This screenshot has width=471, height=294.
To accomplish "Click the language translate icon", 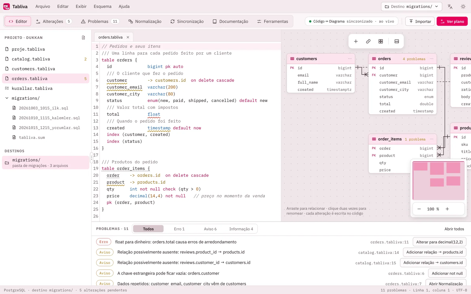I will pyautogui.click(x=450, y=7).
